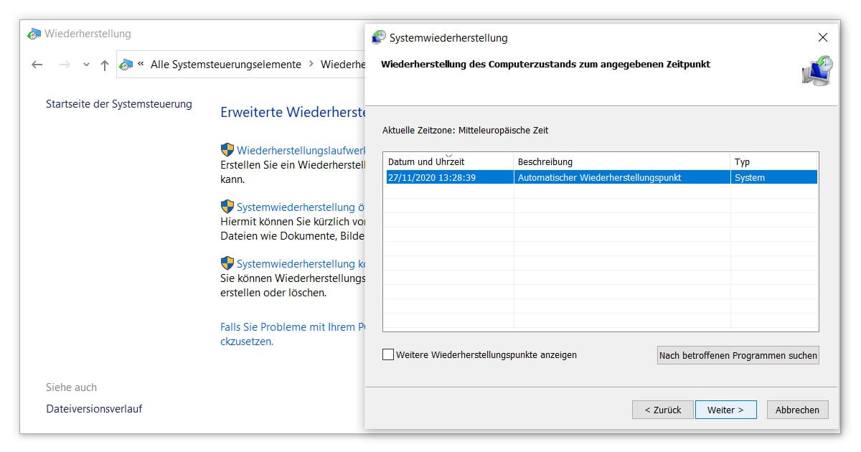Click the back navigation arrow
Image resolution: width=861 pixels, height=452 pixels.
click(x=37, y=65)
